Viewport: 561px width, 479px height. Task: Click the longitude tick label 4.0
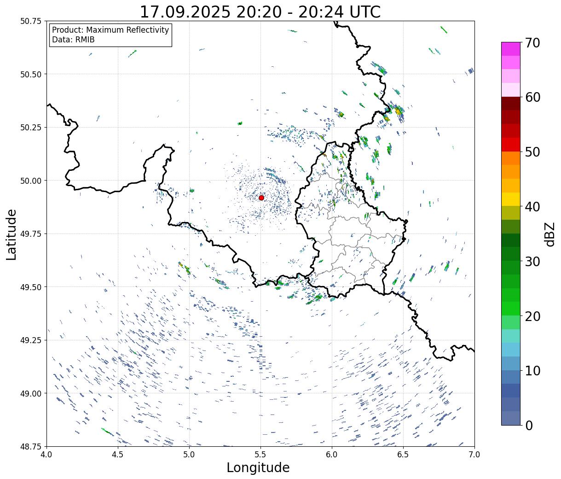pyautogui.click(x=46, y=455)
